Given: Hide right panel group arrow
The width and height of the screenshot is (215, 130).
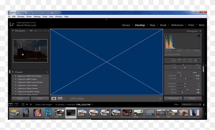Looking at the screenshot, I should (x=206, y=66).
